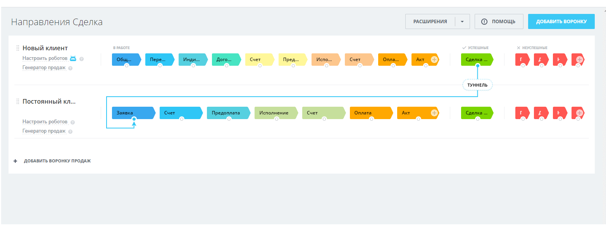Open Генератор продаж for Постоянный клиент
Screen dimensions: 606x232
[44, 131]
